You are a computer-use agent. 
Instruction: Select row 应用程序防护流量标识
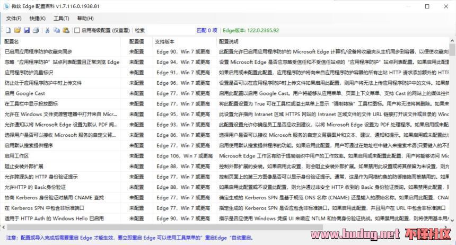pos(225,73)
